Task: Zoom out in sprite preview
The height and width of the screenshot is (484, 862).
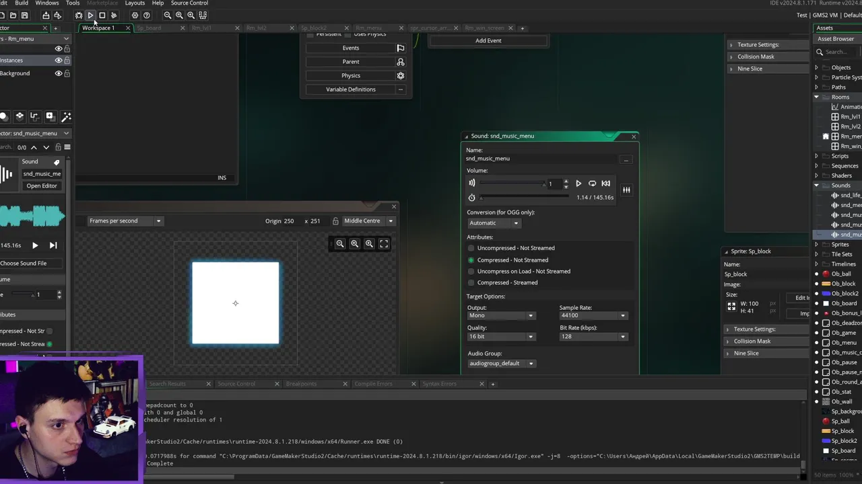Action: pyautogui.click(x=340, y=244)
